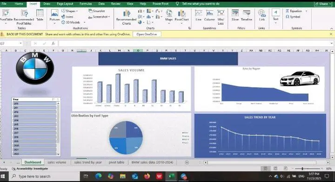Image resolution: width=335 pixels, height=182 pixels.
Task: Select year 2022 in the Year slicer
Action: pos(34,154)
